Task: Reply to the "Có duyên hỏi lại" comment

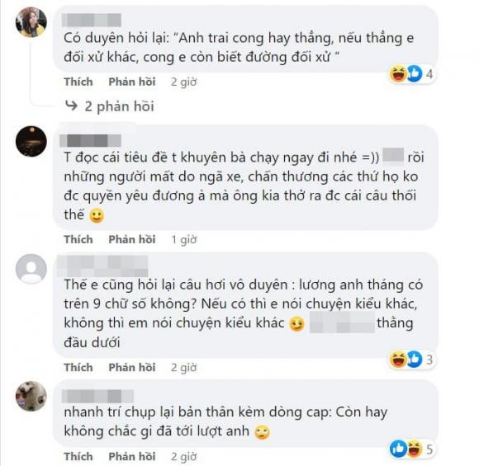Action: point(132,82)
